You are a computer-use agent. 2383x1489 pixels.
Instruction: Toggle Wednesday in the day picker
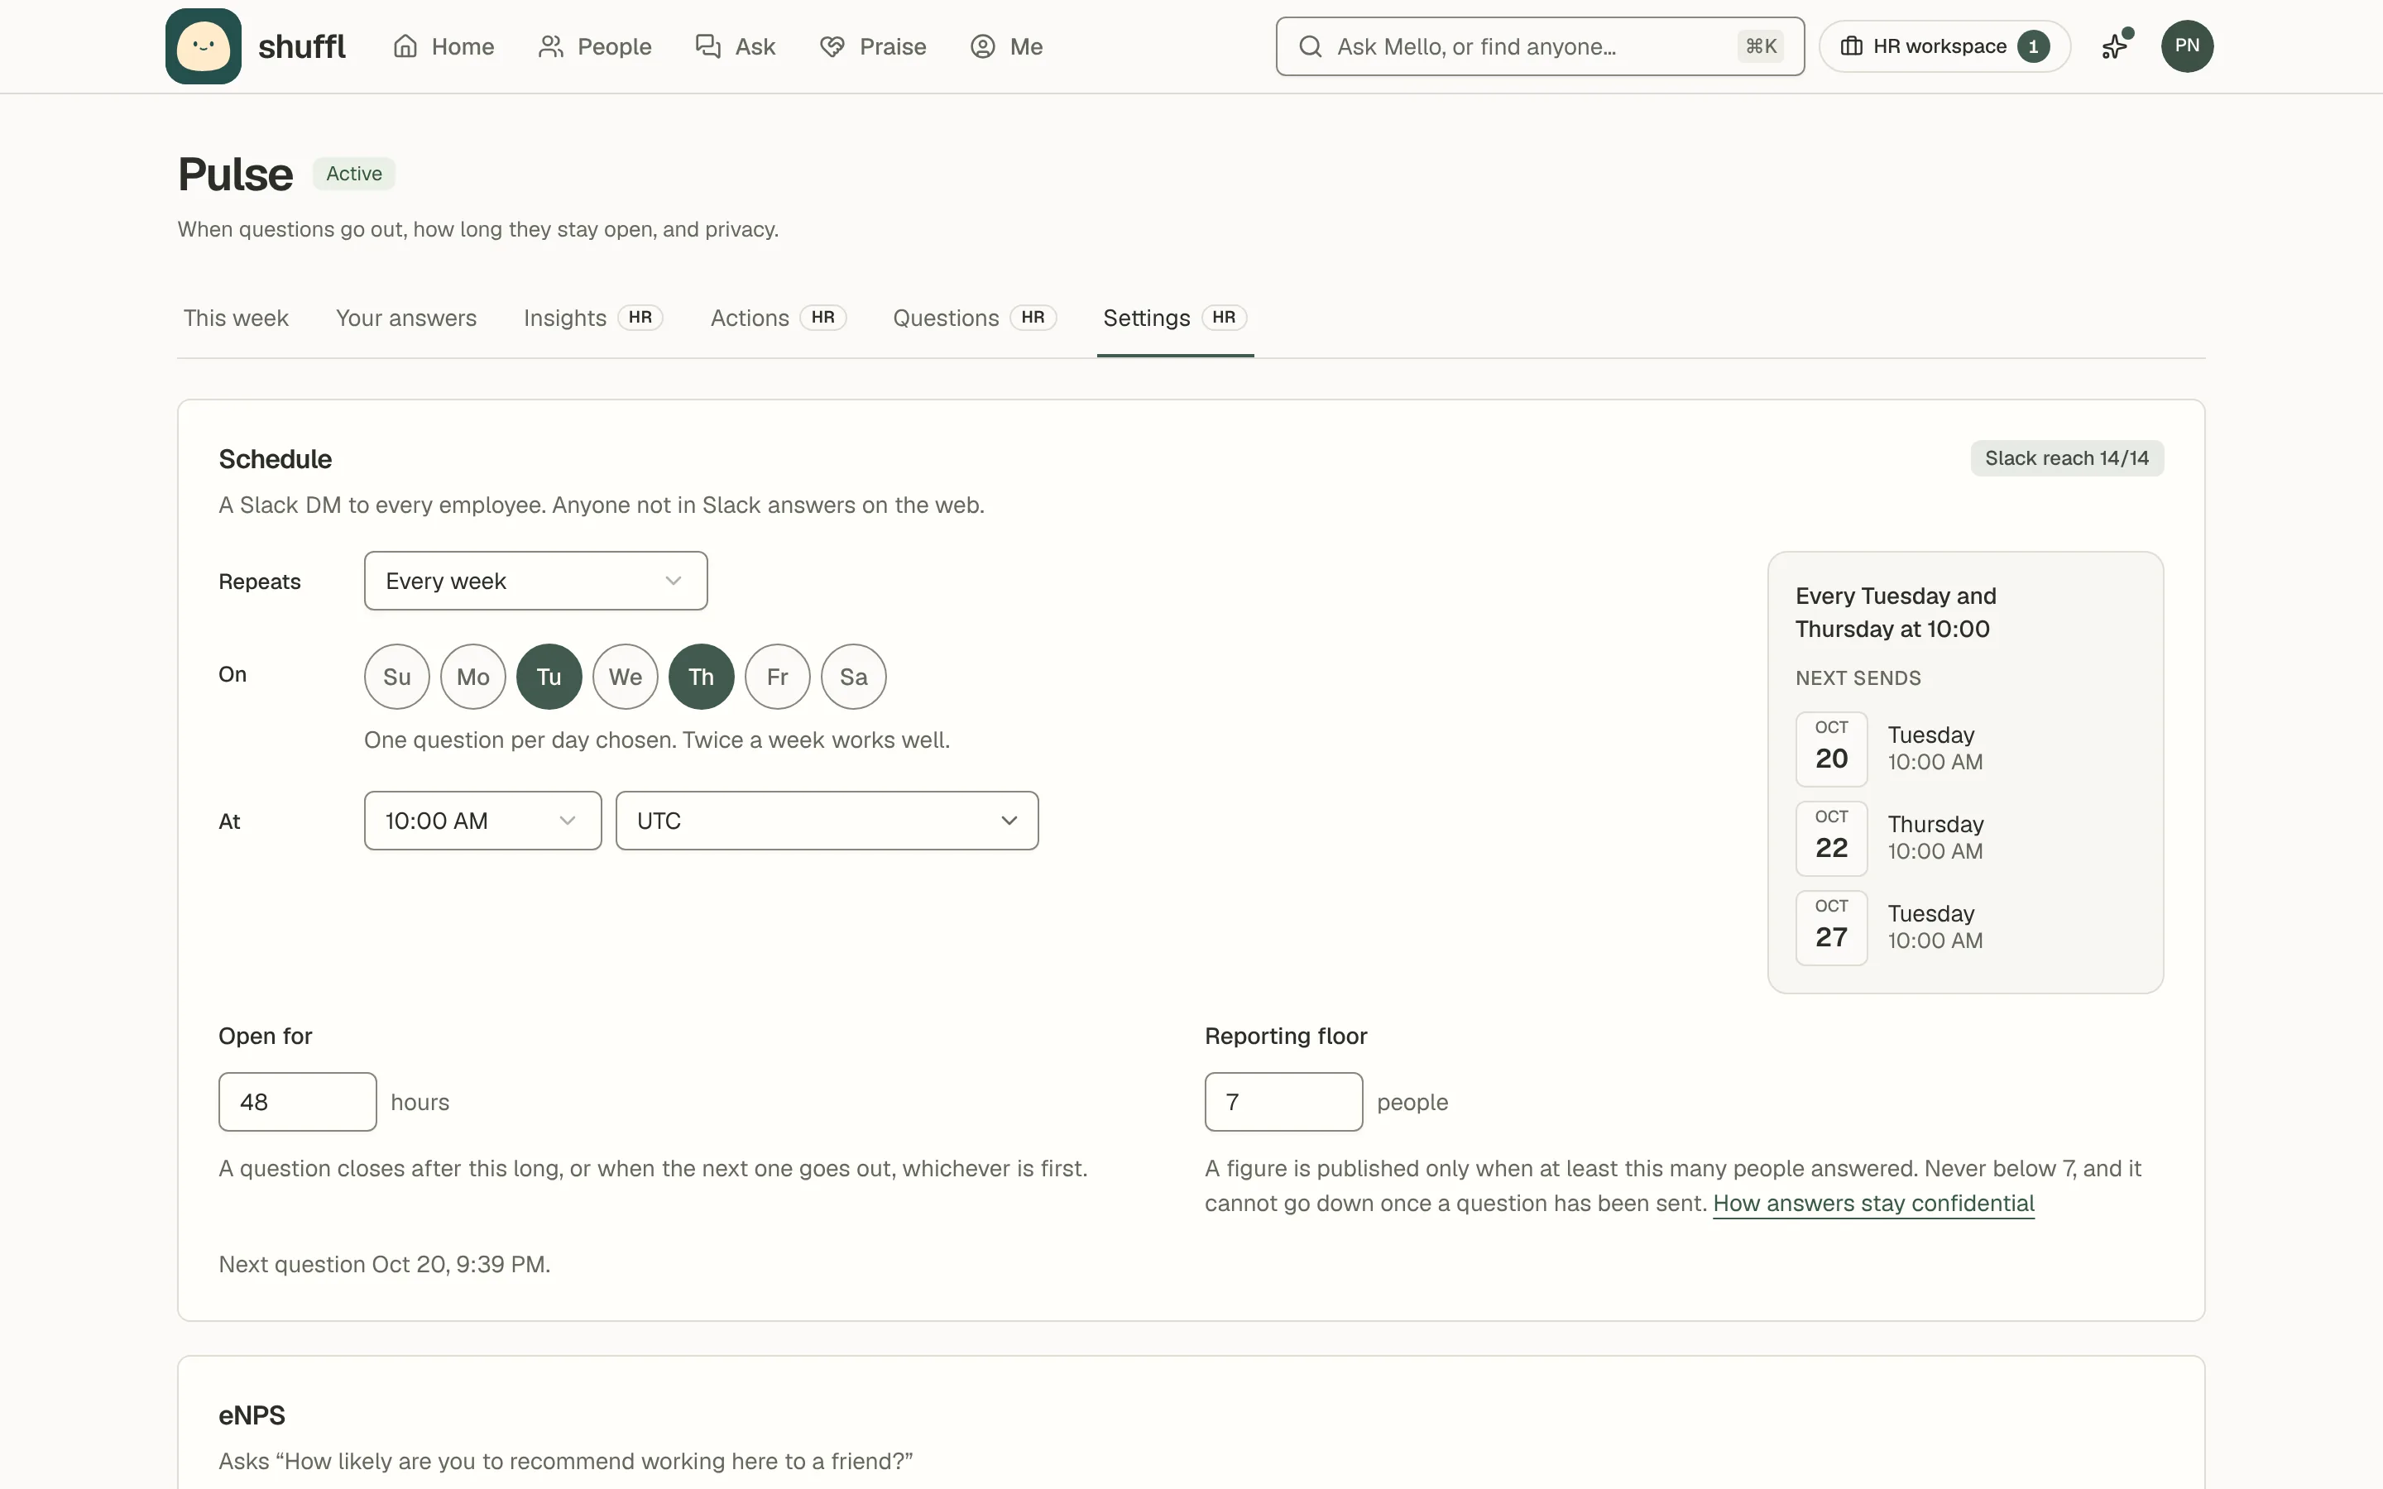[626, 677]
